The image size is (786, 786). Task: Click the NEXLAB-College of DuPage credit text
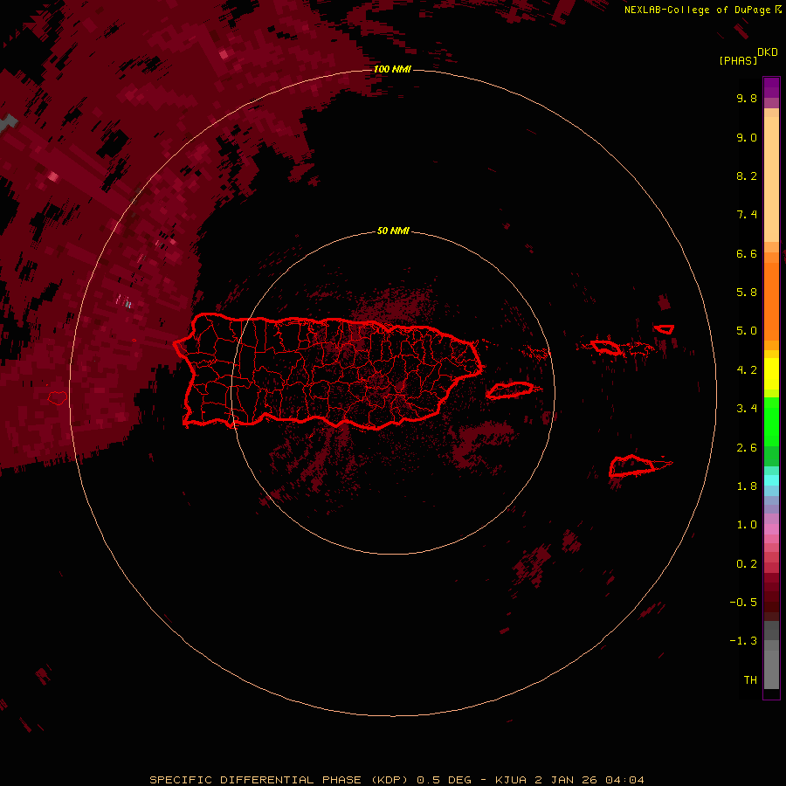pos(697,10)
